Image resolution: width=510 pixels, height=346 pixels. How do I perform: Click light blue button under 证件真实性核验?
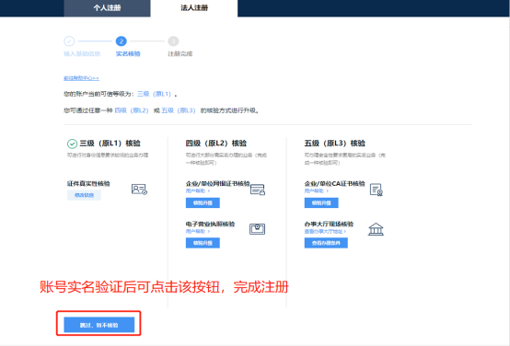(85, 195)
